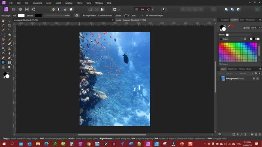Toggle the Background layer lock icon

pos(254,78)
